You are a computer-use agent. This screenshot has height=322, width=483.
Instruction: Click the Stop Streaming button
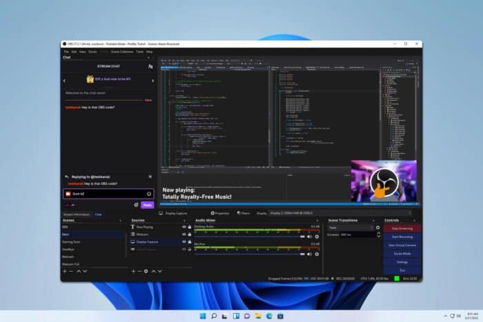(x=402, y=228)
